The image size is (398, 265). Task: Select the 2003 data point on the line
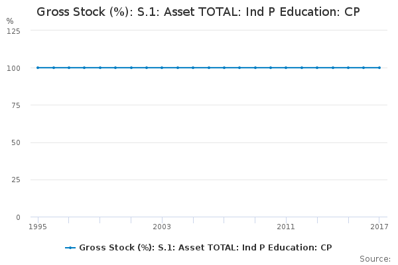162,68
